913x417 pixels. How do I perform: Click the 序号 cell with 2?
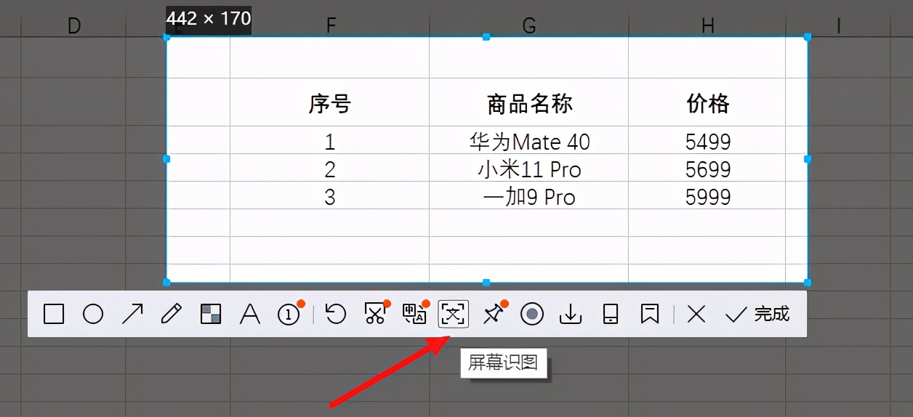pyautogui.click(x=330, y=169)
